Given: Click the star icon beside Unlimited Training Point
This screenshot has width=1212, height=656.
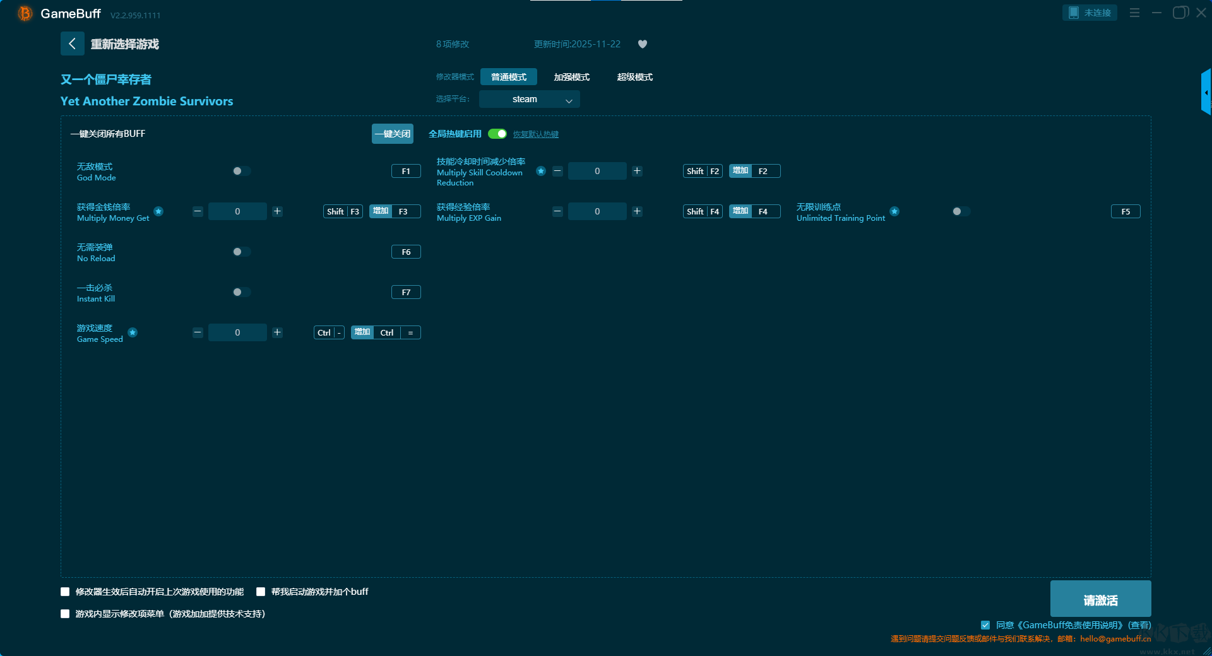Looking at the screenshot, I should pyautogui.click(x=894, y=211).
